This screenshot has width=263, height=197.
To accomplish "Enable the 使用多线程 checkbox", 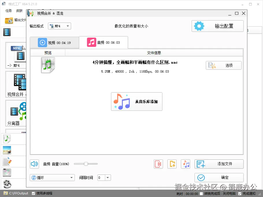I will click(x=33, y=193).
